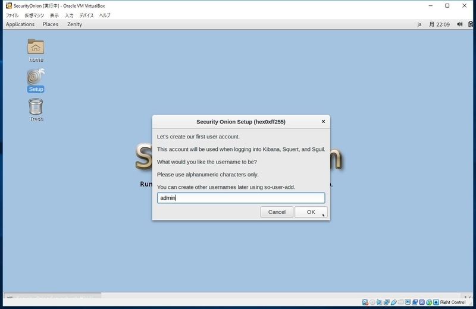The image size is (476, 309).
Task: Click text mentioning Kibana, Squert, and Sguil
Action: [x=241, y=149]
